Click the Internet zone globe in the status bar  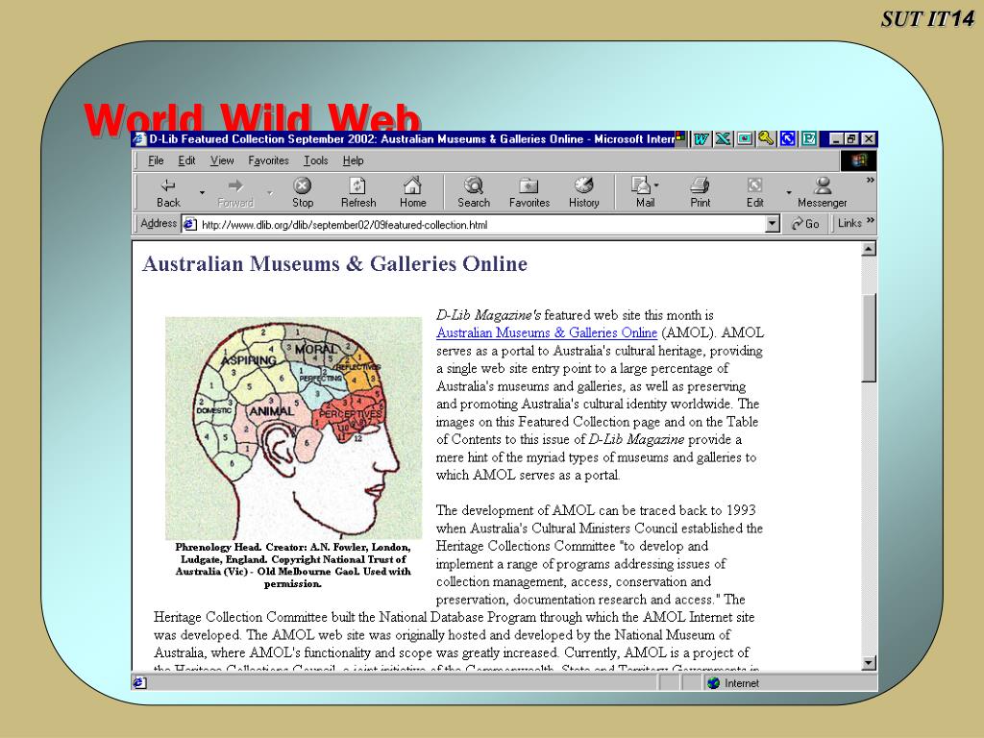714,683
